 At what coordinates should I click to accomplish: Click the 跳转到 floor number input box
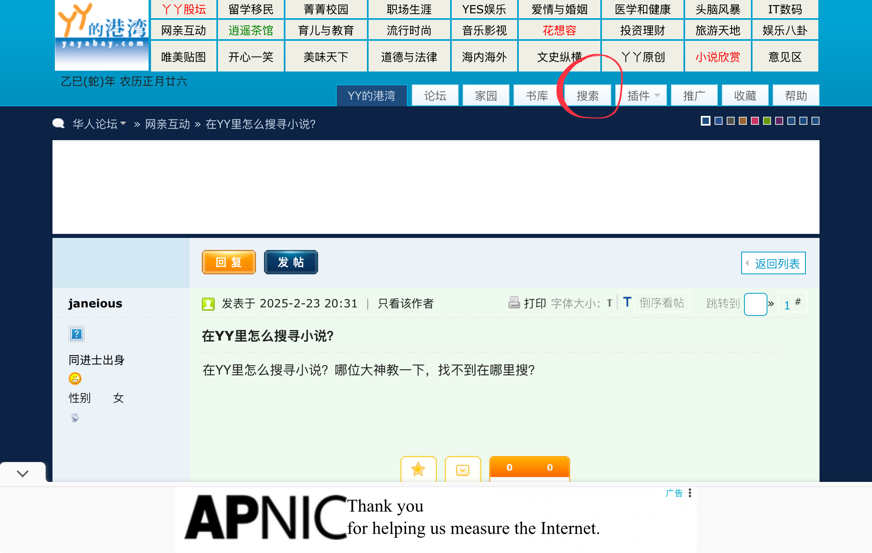[755, 304]
